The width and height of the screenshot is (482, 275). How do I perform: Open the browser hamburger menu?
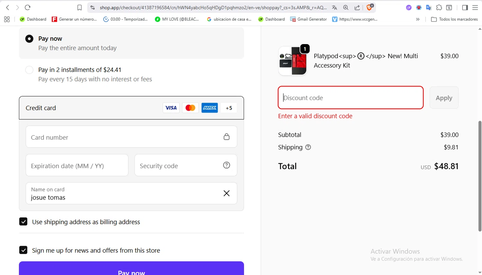(x=475, y=7)
